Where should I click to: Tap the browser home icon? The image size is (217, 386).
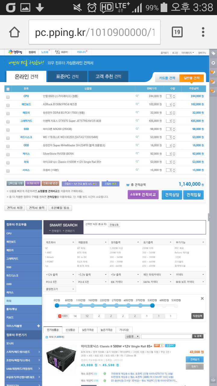[x=14, y=32]
